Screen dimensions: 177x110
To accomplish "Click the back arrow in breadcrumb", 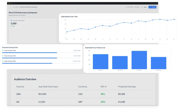I will tap(10, 7).
